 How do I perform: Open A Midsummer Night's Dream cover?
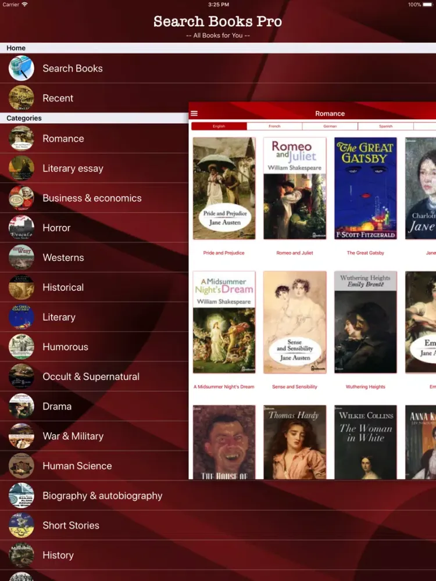pos(224,322)
